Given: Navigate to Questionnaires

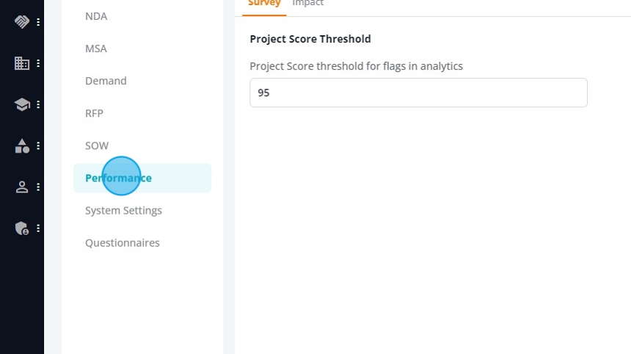Looking at the screenshot, I should point(123,243).
